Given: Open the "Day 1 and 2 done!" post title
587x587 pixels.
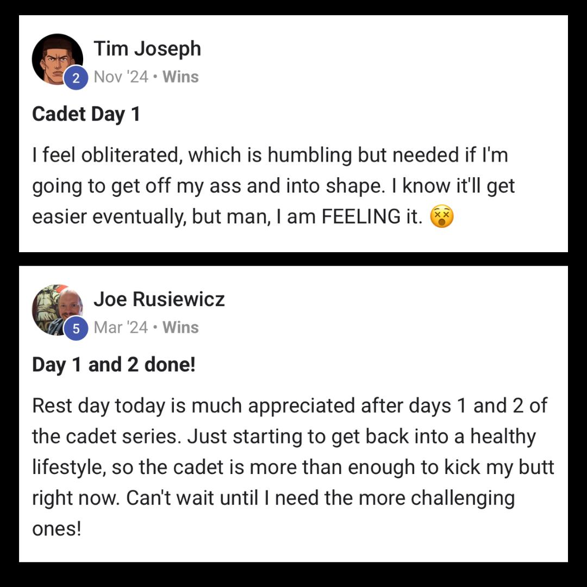Looking at the screenshot, I should coord(114,365).
